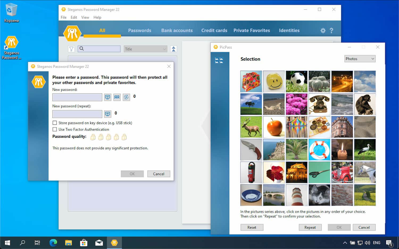Toggle visibility of the new password field
Screen dimensions: 399x249
pyautogui.click(x=107, y=97)
